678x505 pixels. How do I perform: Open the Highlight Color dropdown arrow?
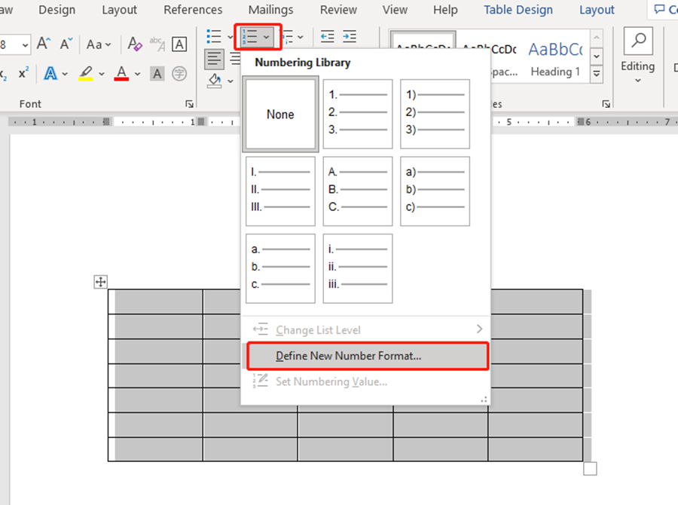click(102, 74)
